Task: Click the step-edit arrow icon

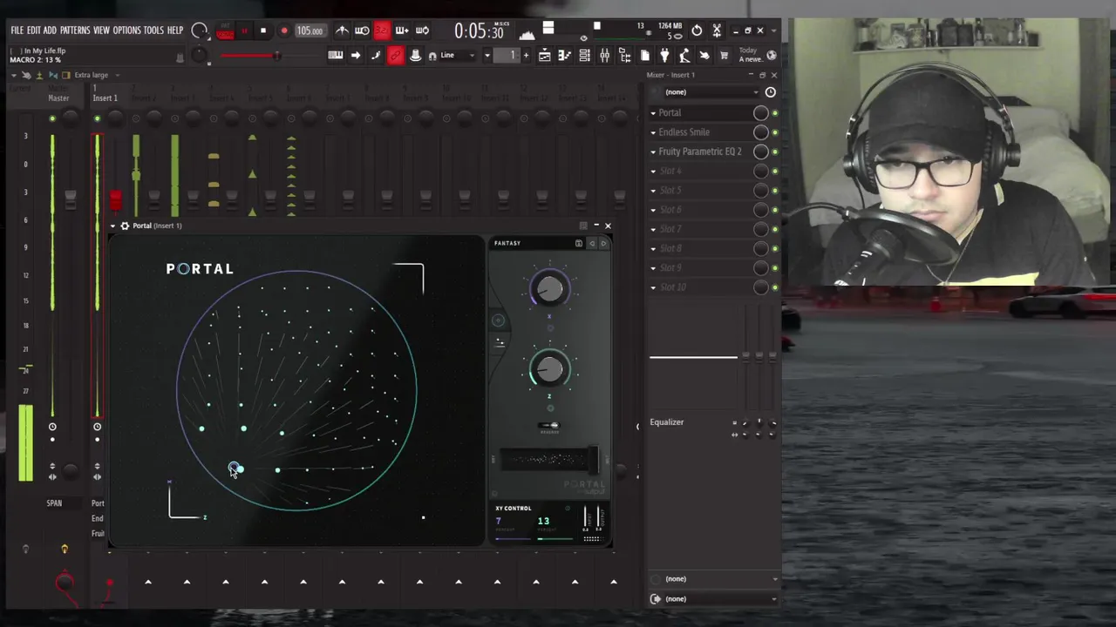Action: click(356, 55)
